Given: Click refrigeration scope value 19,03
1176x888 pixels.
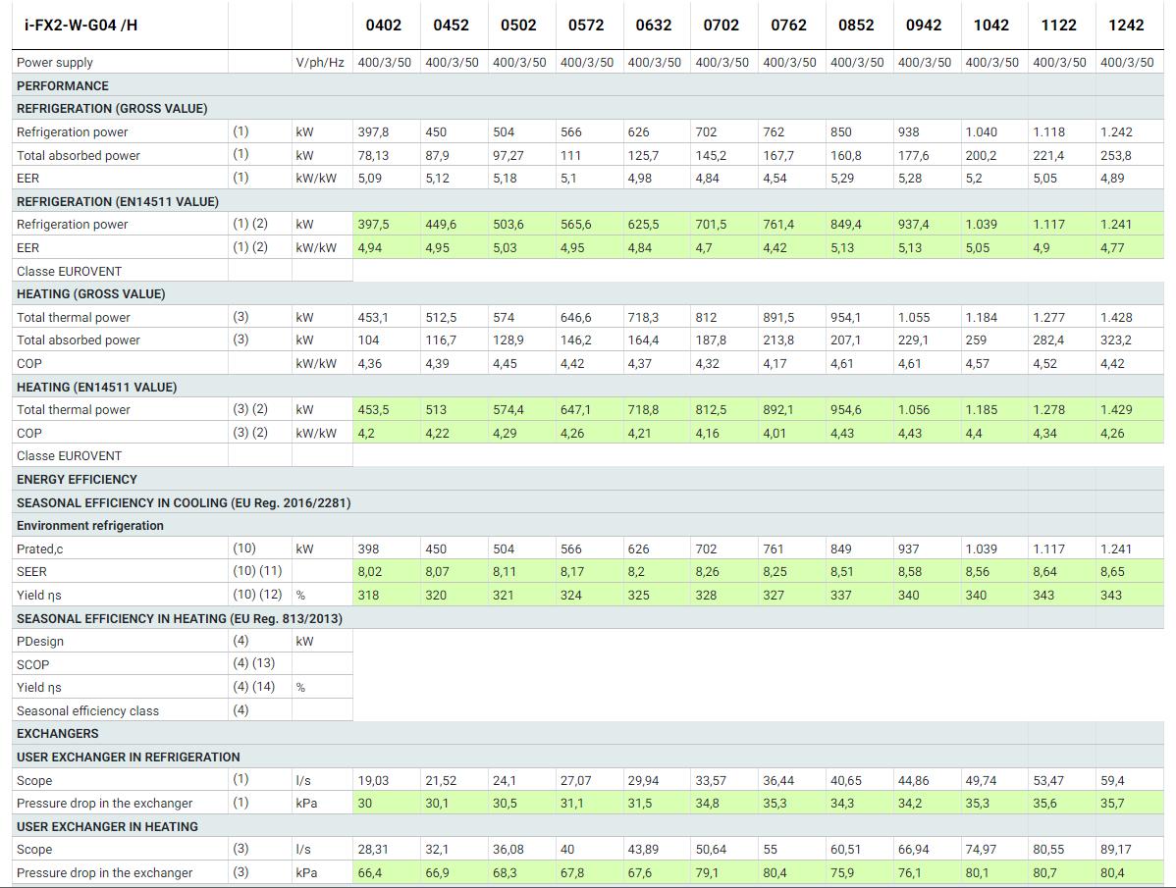Looking at the screenshot, I should click(x=373, y=780).
